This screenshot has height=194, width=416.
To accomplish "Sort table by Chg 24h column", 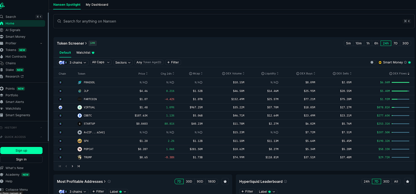I will click(x=167, y=74).
